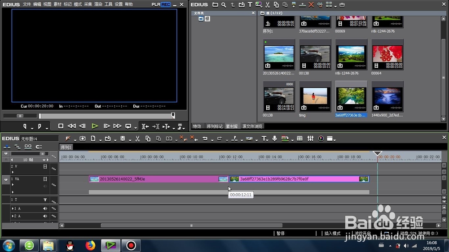The width and height of the screenshot is (449, 252).
Task: Select the 序列1 timeline tab
Action: pyautogui.click(x=66, y=148)
